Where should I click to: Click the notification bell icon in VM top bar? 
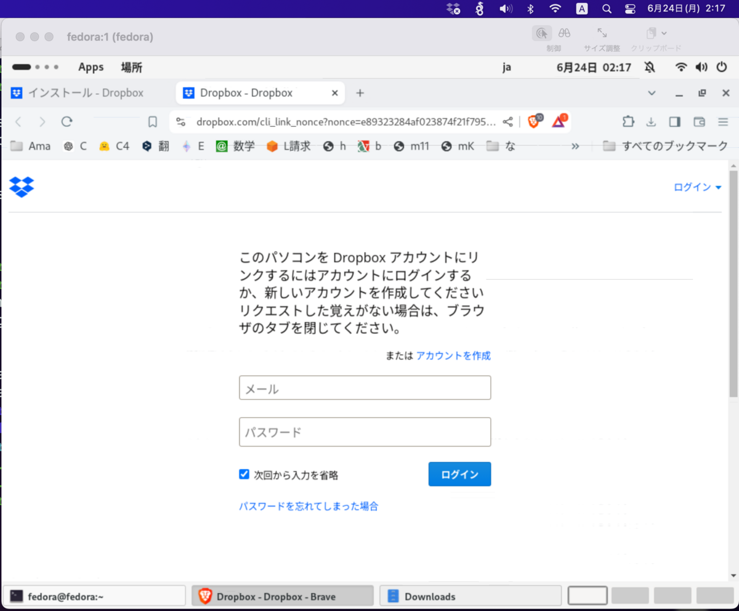point(650,67)
